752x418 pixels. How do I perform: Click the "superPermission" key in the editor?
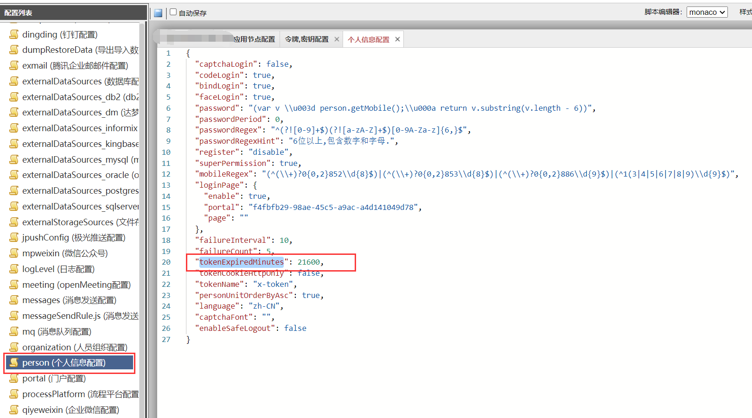coord(233,163)
